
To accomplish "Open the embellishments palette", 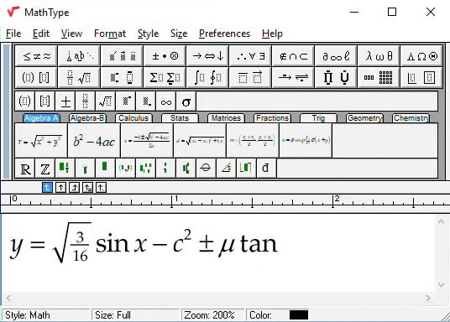I will click(122, 55).
